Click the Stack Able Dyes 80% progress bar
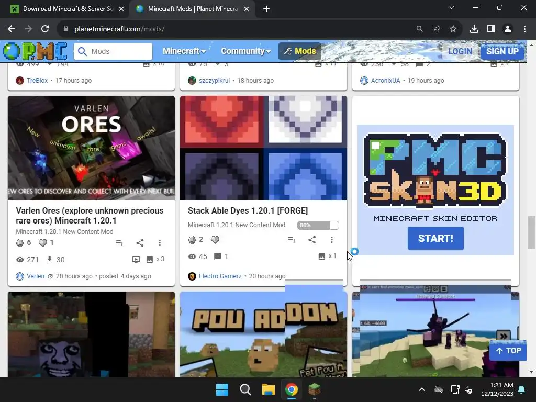Image resolution: width=536 pixels, height=402 pixels. click(x=318, y=225)
